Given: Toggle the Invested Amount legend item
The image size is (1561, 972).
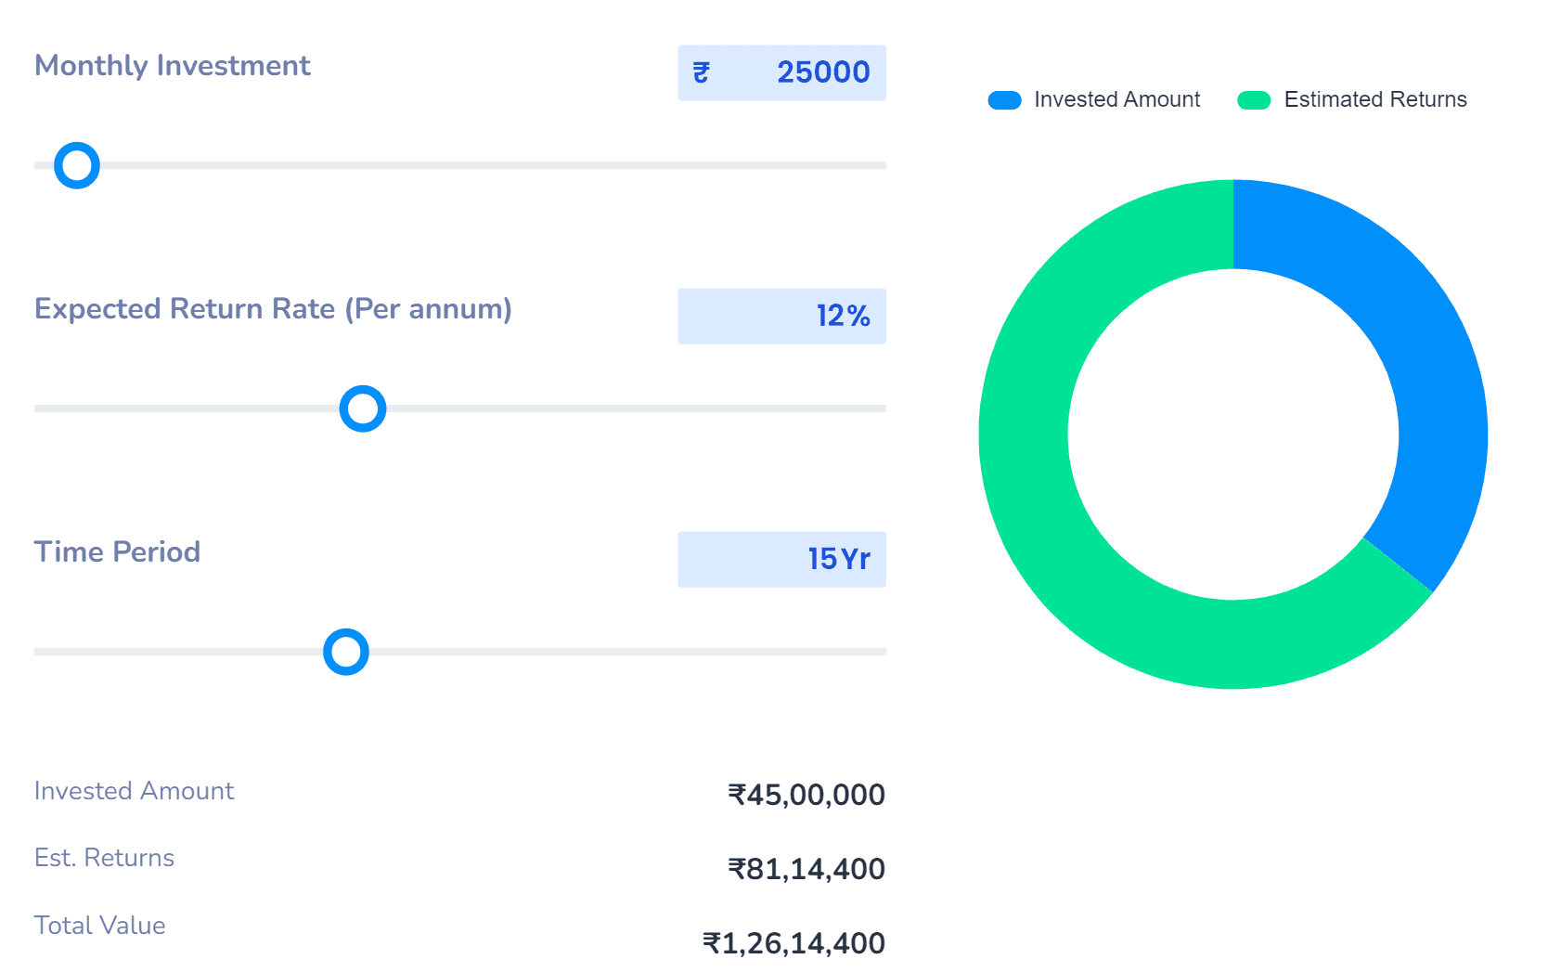Looking at the screenshot, I should tap(1094, 99).
